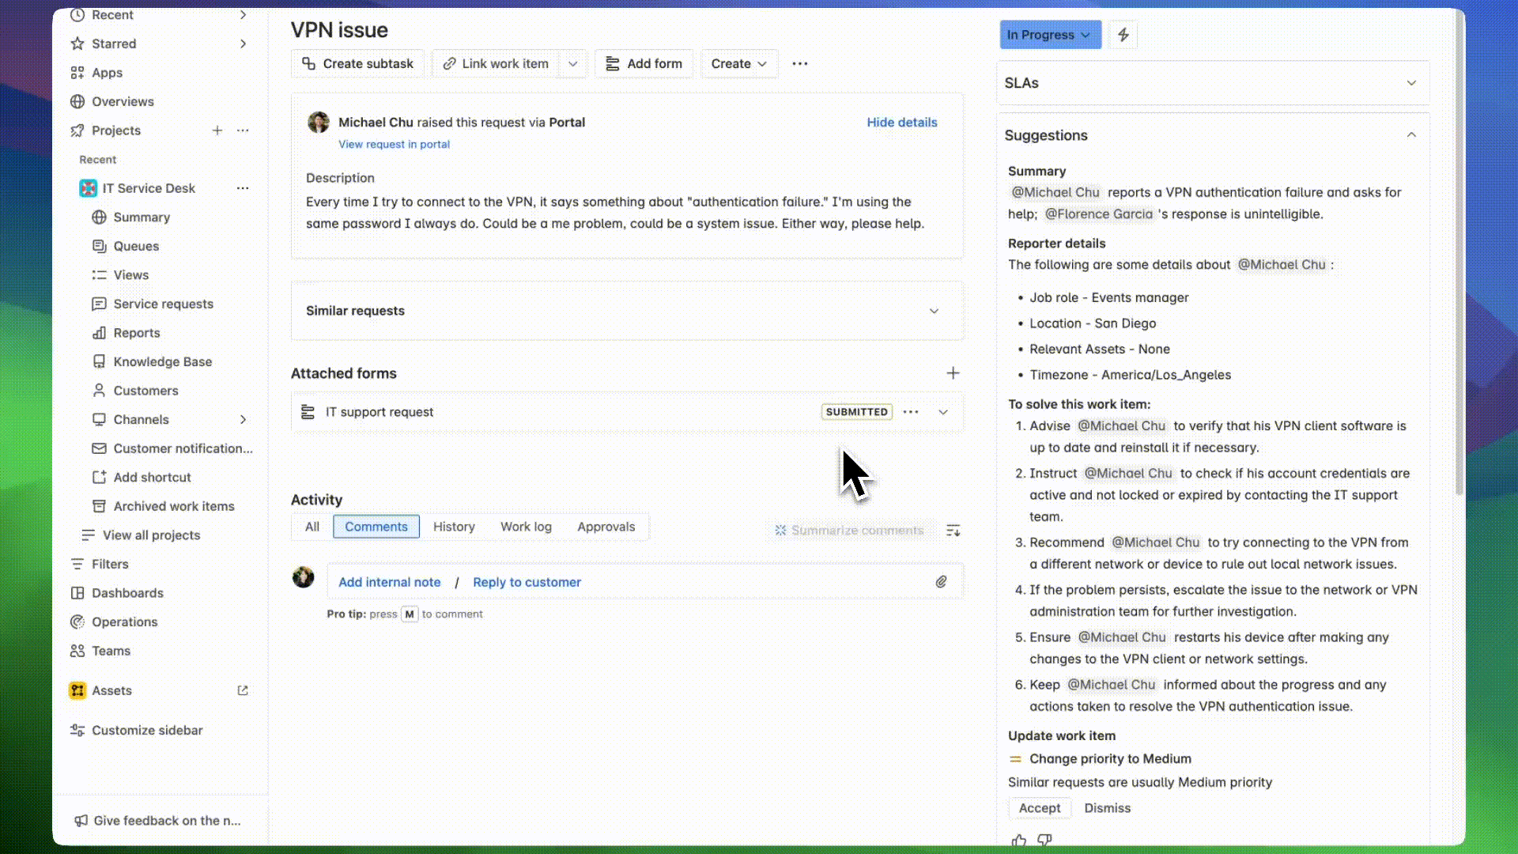Collapse the Suggestions panel

click(1411, 135)
